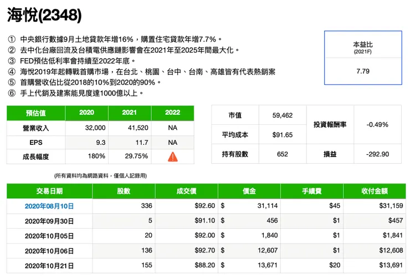410x278 pixels.
Task: Click the 股數 column header
Action: pos(124,191)
